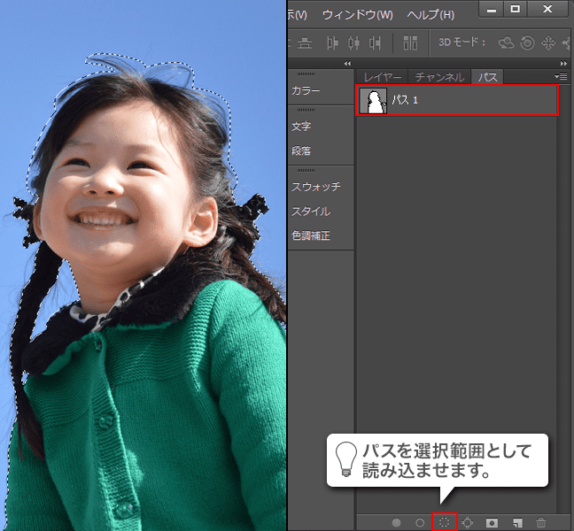This screenshot has height=531, width=574.
Task: Select the パス 1 thumbnail
Action: (373, 101)
